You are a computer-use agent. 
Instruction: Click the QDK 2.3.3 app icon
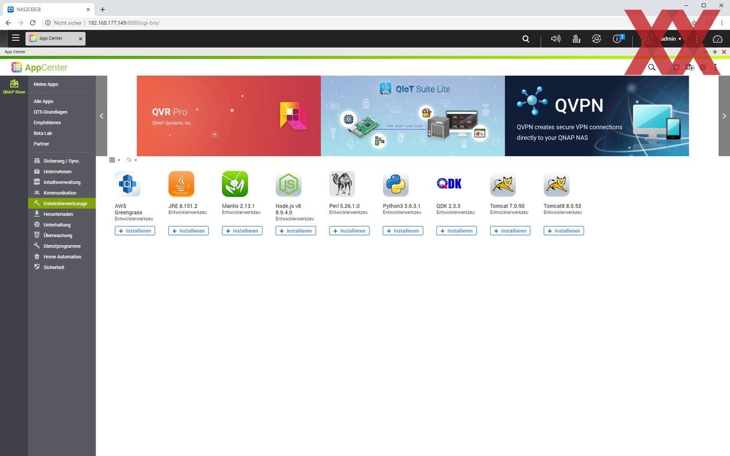450,184
